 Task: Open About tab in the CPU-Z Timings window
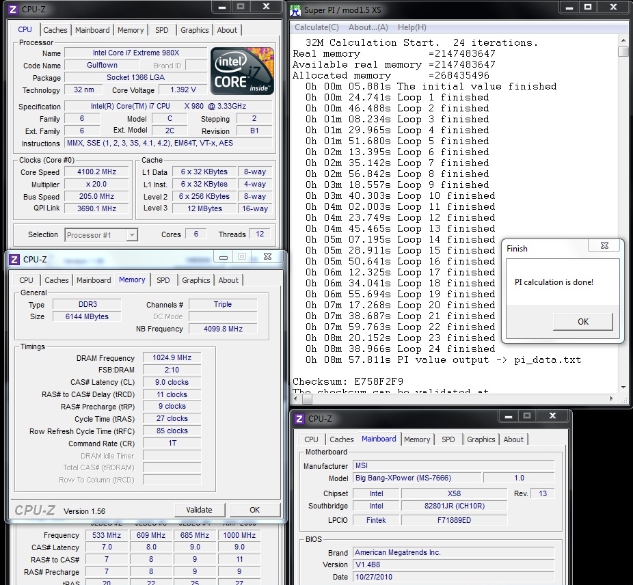[228, 280]
